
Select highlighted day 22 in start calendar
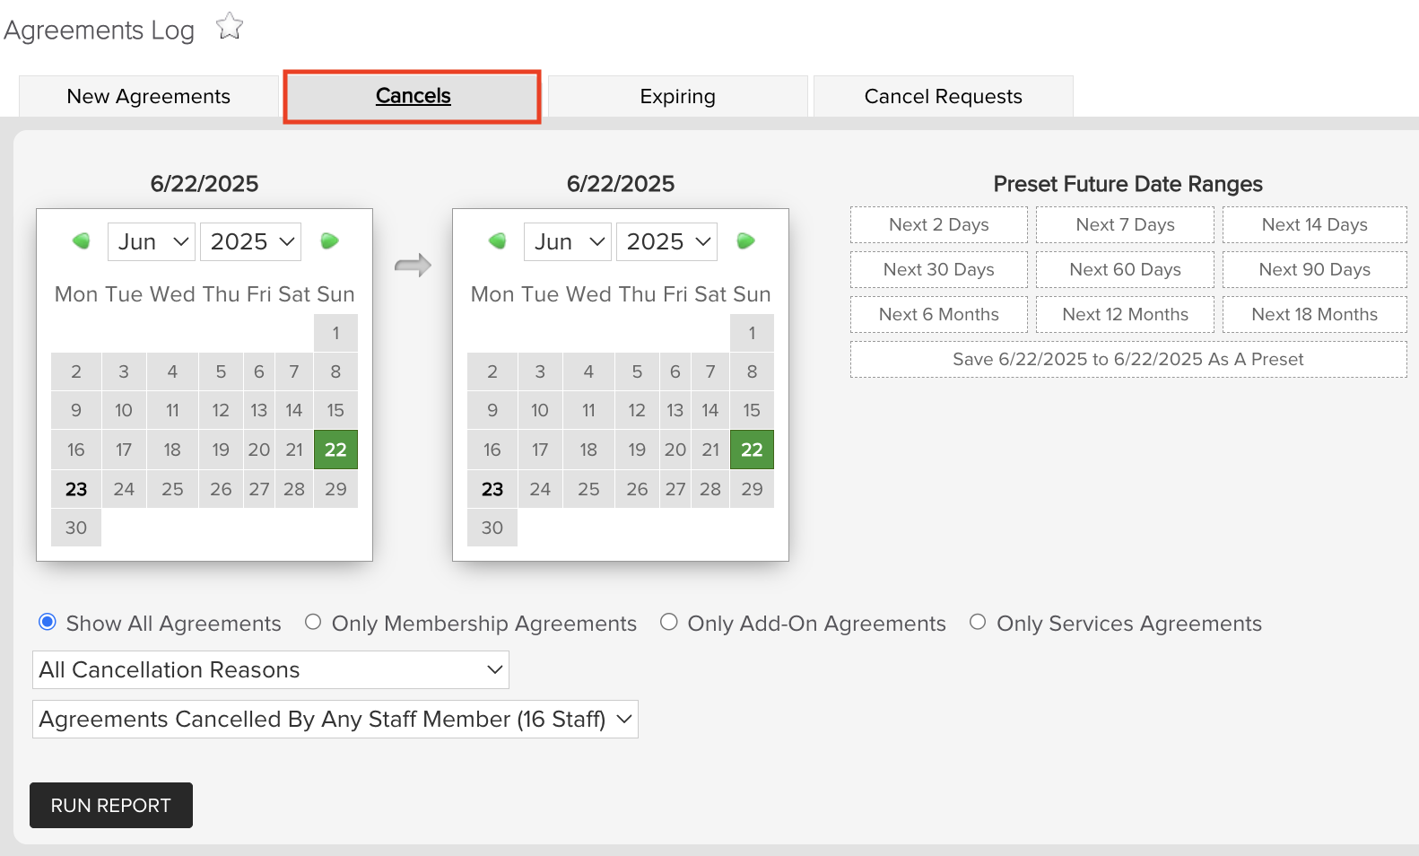coord(335,450)
